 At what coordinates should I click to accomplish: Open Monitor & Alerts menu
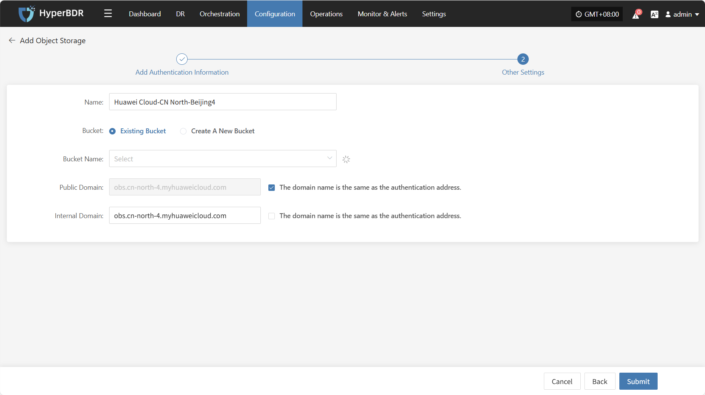tap(382, 14)
